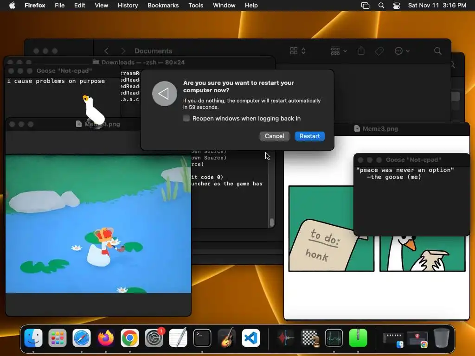The image size is (475, 356).
Task: Open the Tools menu
Action: [196, 6]
